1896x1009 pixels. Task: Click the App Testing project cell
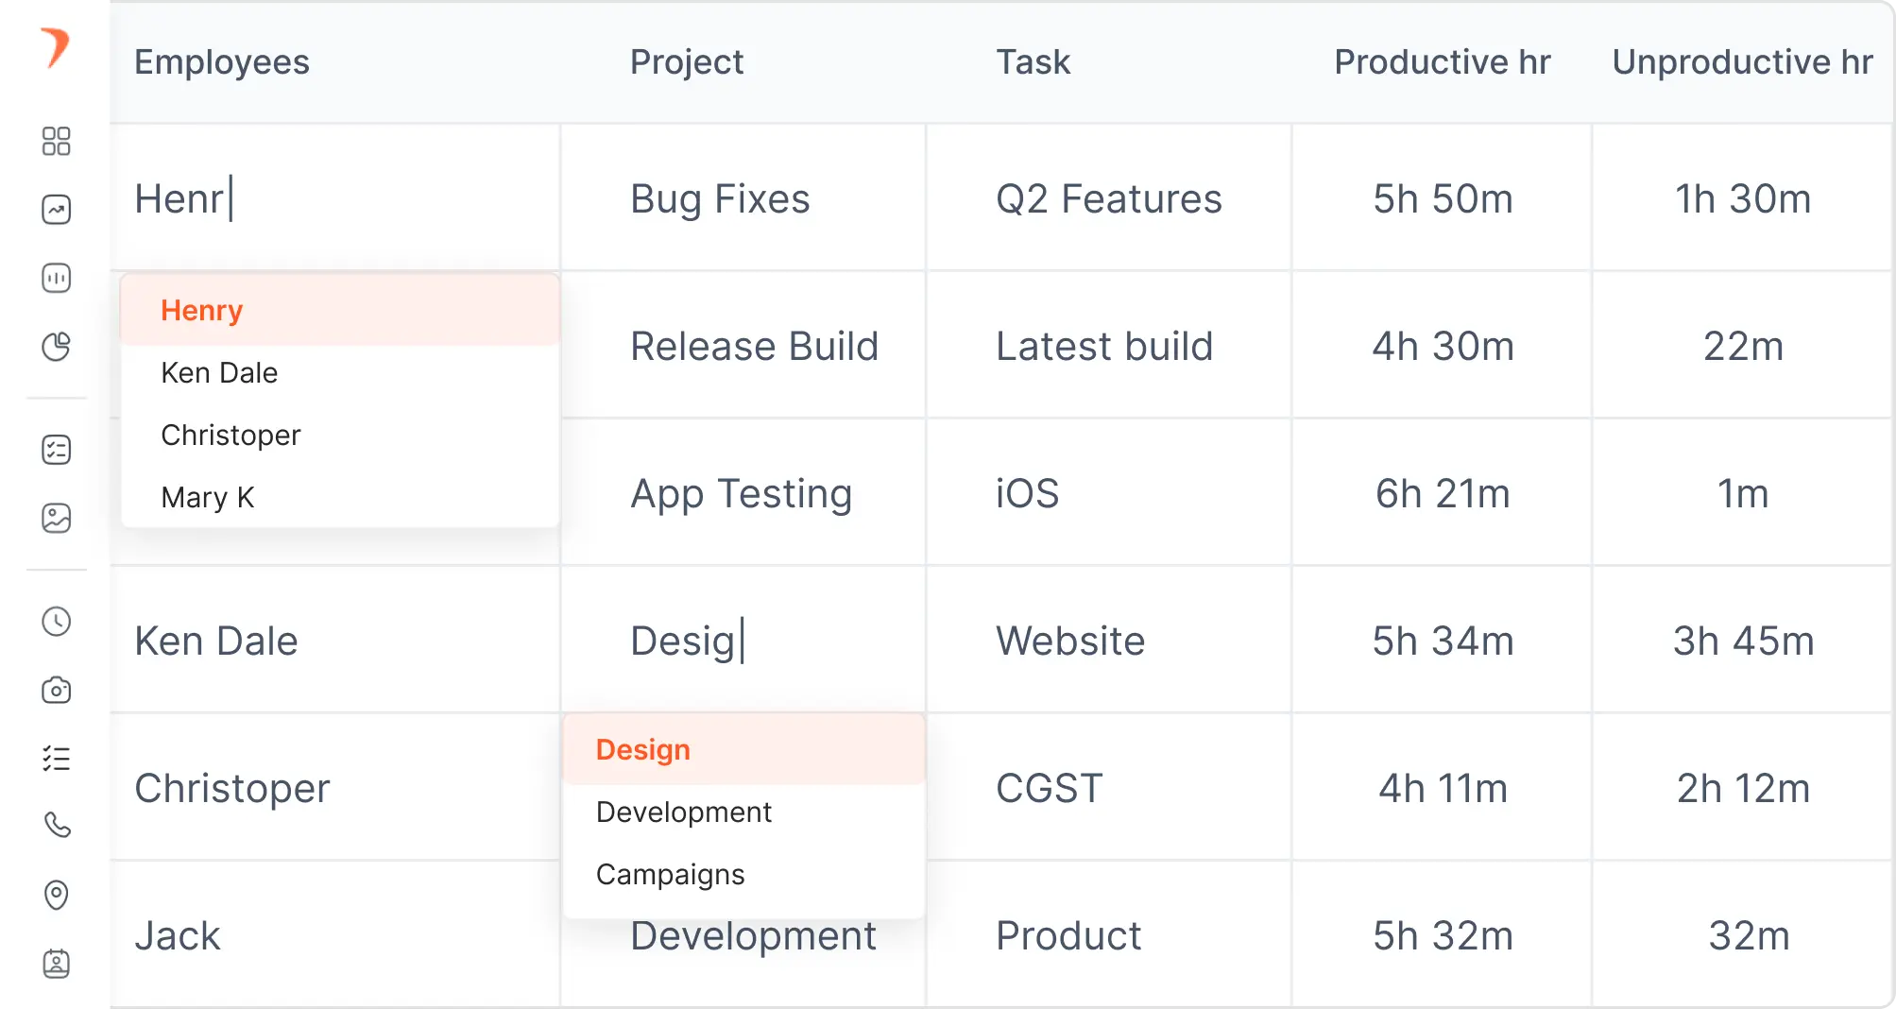(x=743, y=493)
